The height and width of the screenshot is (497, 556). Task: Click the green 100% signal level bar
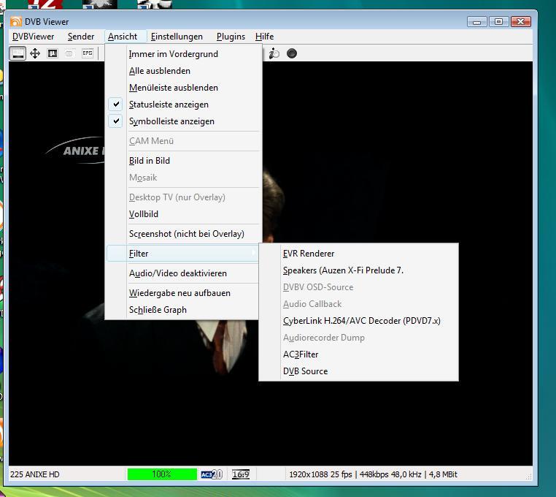coord(162,474)
